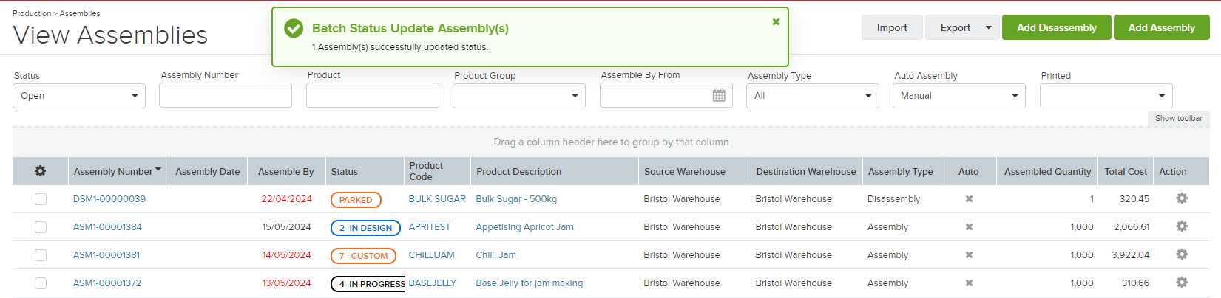This screenshot has height=298, width=1221.
Task: Check the ASM1-00001372 row checkbox
Action: click(41, 283)
